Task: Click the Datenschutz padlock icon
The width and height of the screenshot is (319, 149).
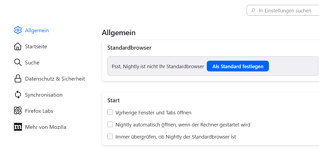Action: (x=18, y=79)
